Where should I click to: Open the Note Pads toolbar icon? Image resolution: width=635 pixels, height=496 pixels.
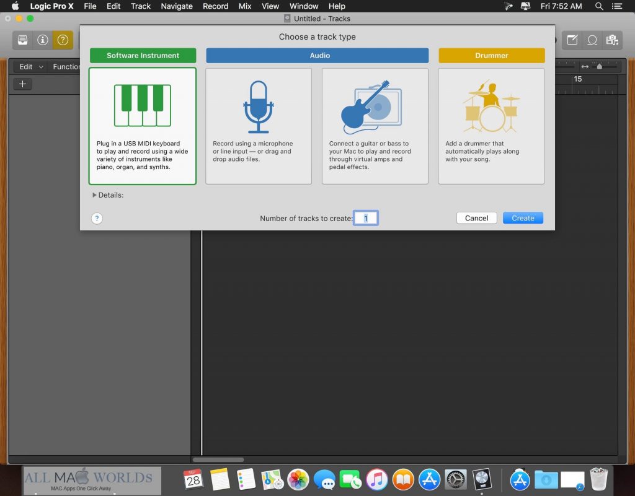pyautogui.click(x=572, y=40)
